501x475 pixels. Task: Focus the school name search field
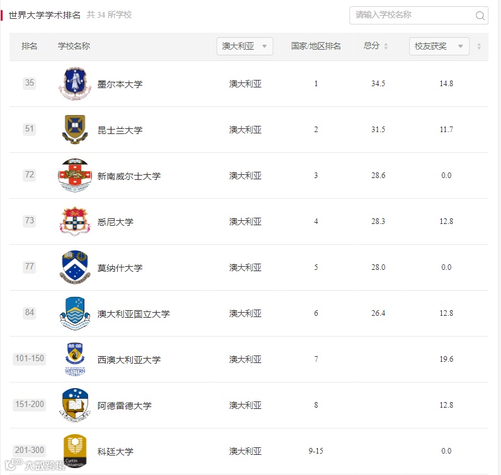coord(419,15)
